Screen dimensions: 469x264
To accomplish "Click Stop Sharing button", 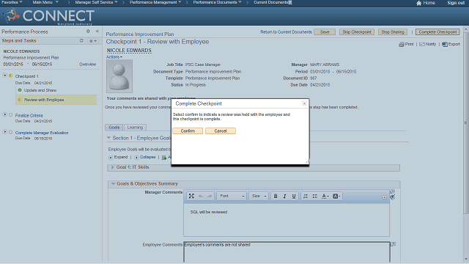I will (x=393, y=32).
